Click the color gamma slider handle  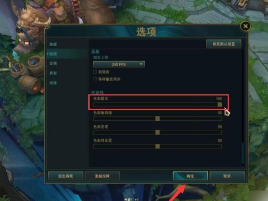point(157,119)
